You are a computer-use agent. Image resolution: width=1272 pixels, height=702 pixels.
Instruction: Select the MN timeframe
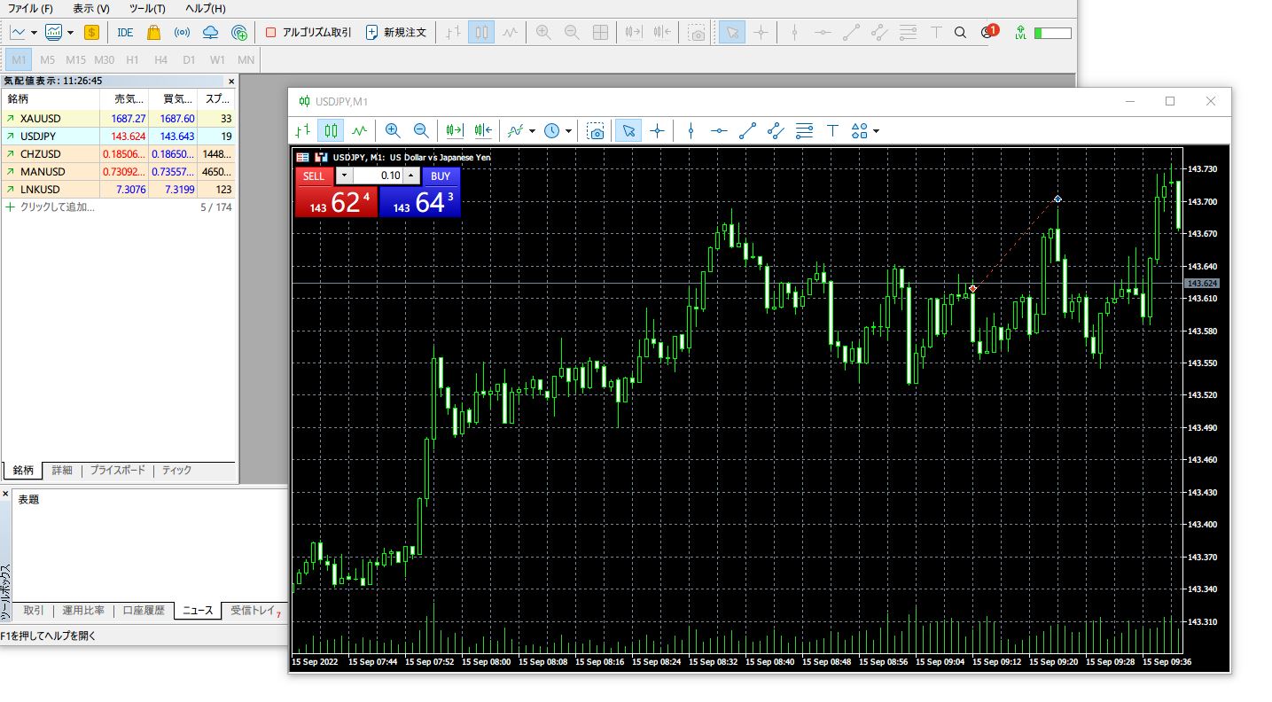(x=246, y=60)
